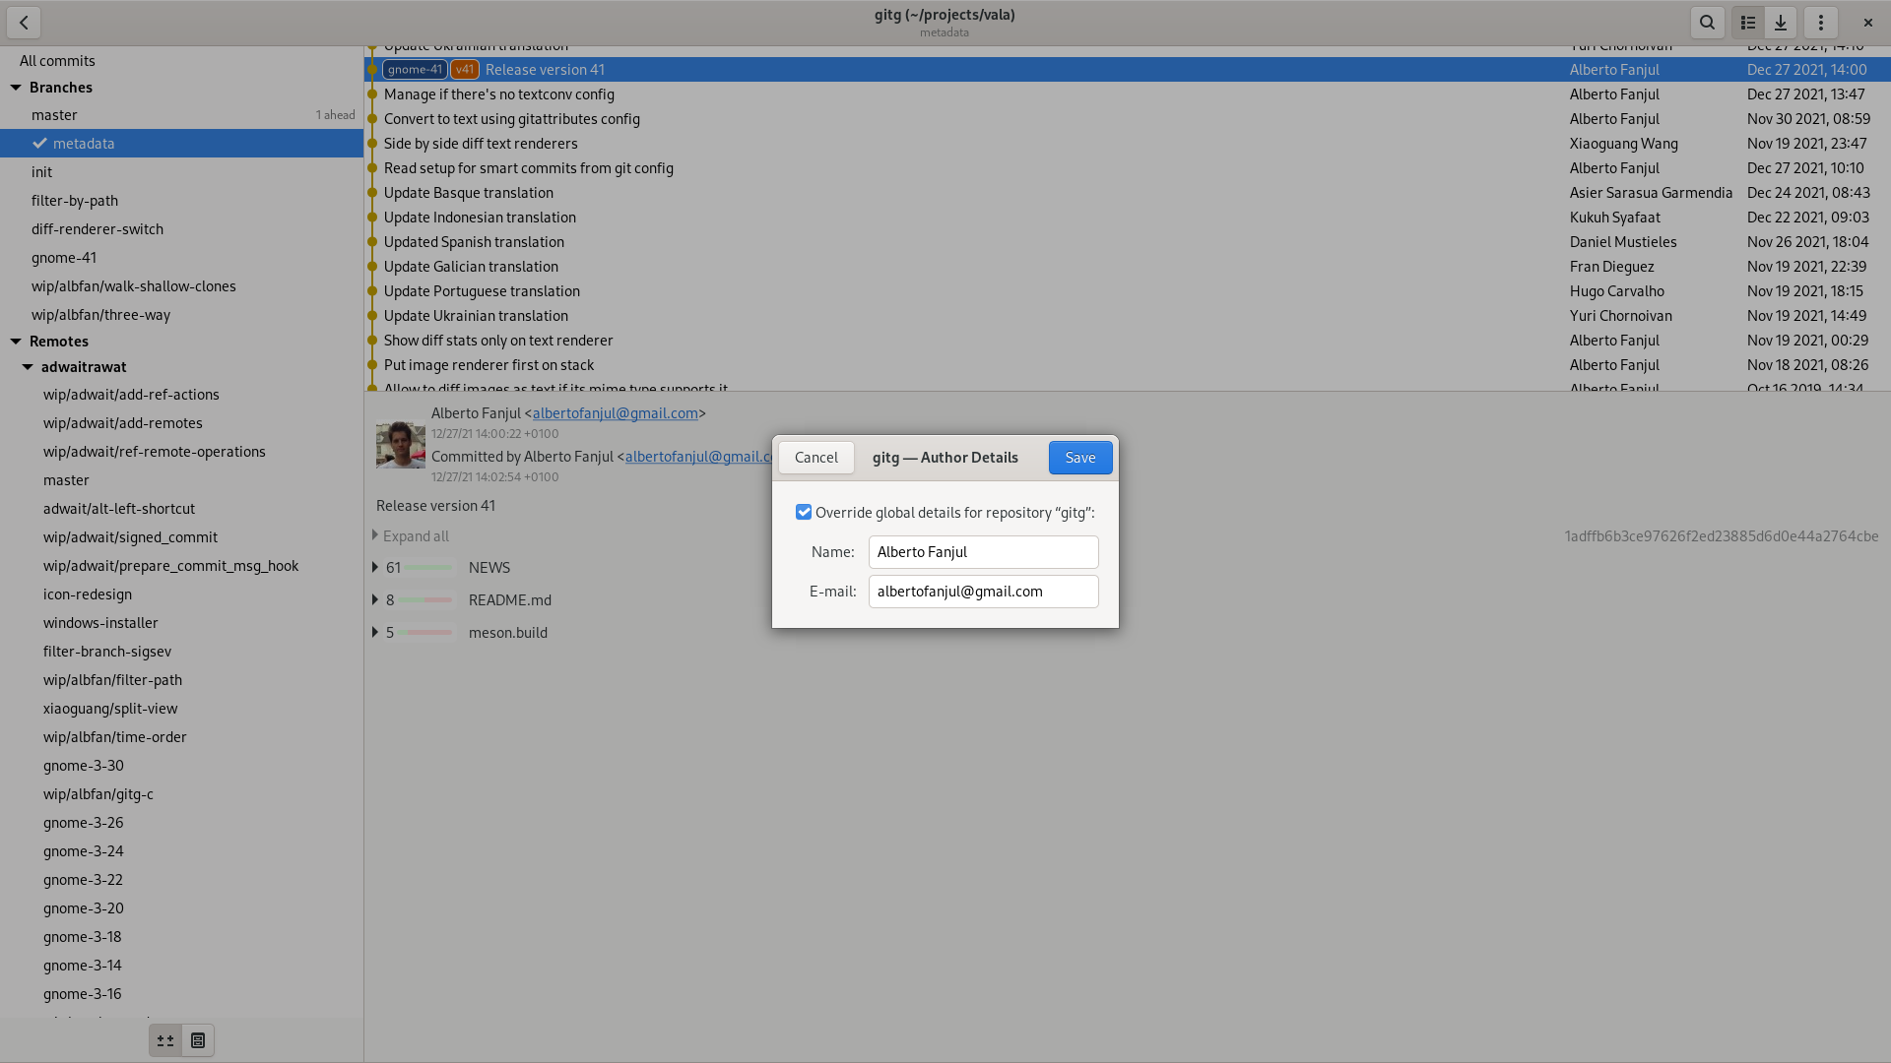The width and height of the screenshot is (1891, 1063).
Task: Select commit 'Put image renderer first on stack'
Action: point(1128,365)
